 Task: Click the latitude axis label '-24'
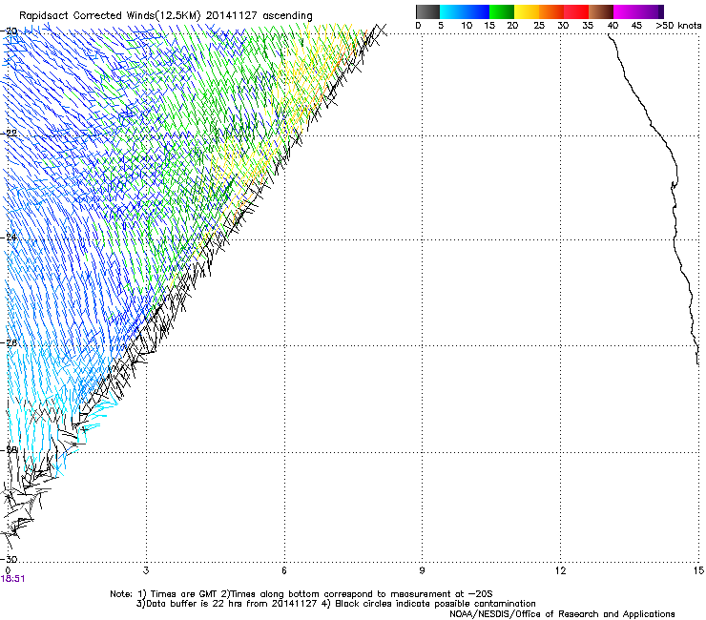[9, 238]
